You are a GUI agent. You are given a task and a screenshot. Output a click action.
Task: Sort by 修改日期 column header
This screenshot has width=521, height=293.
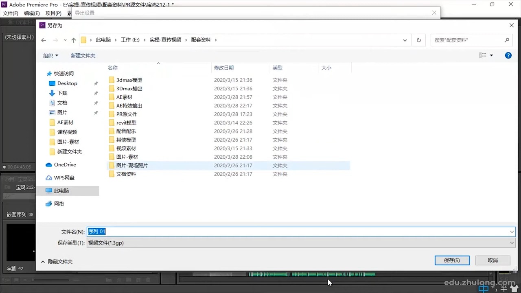click(x=224, y=68)
